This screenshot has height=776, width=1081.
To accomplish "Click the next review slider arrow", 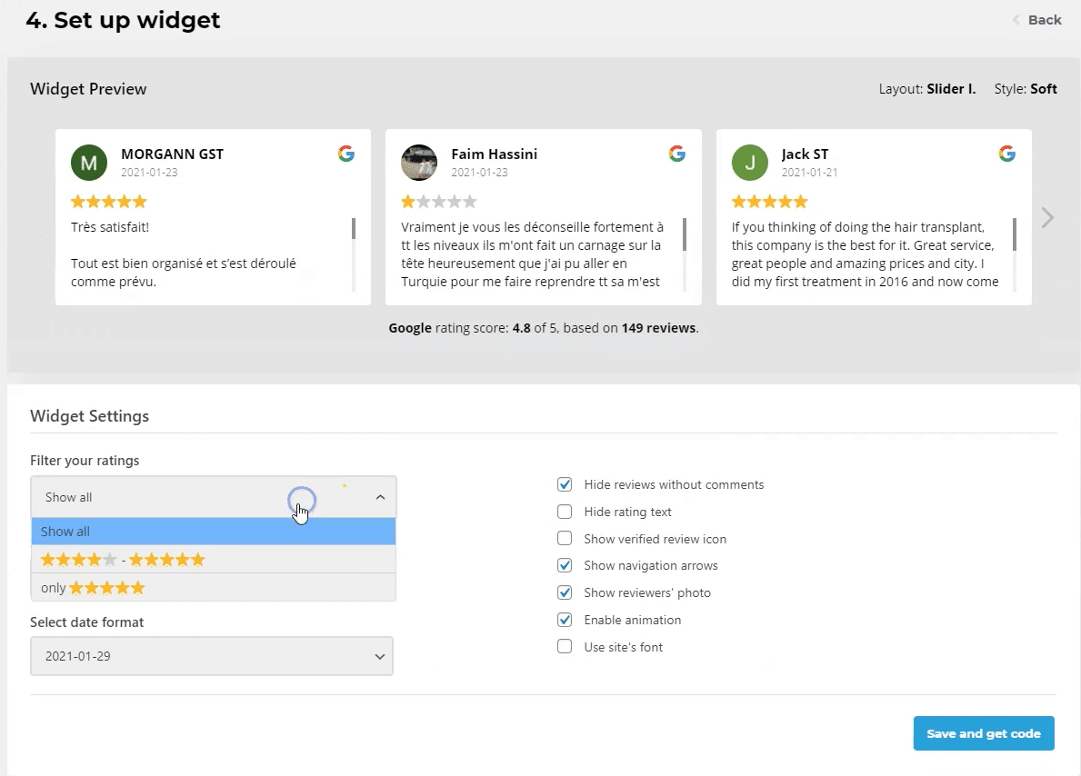I will tap(1047, 218).
